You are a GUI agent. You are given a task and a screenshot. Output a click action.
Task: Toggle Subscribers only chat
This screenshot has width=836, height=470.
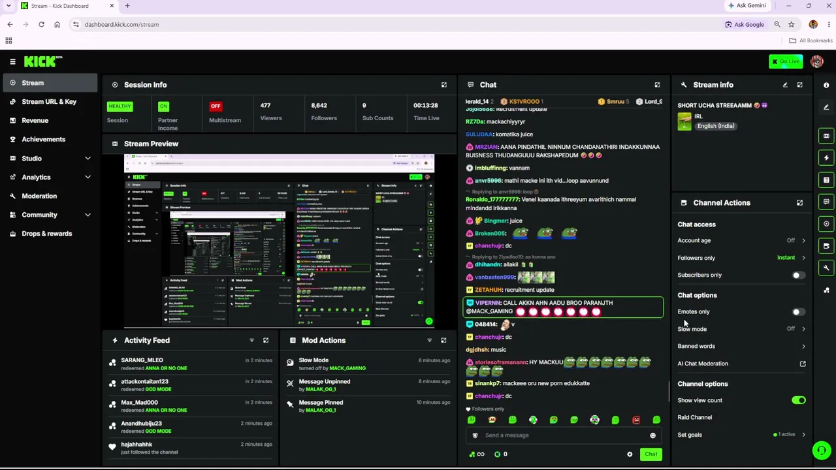[798, 275]
